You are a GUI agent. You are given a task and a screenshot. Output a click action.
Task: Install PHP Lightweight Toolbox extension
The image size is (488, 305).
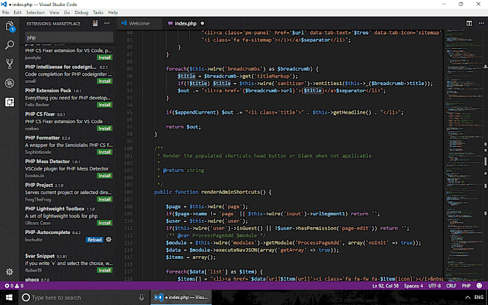click(x=104, y=223)
